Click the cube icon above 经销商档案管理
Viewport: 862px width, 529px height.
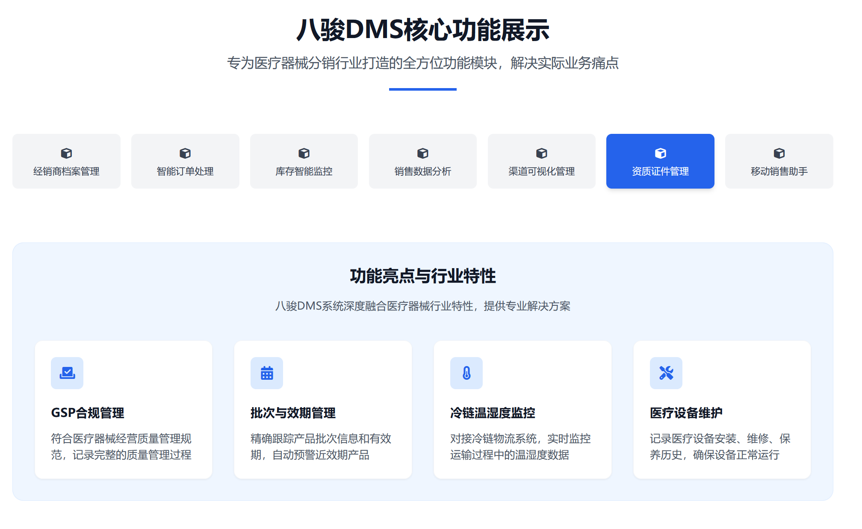coord(67,153)
